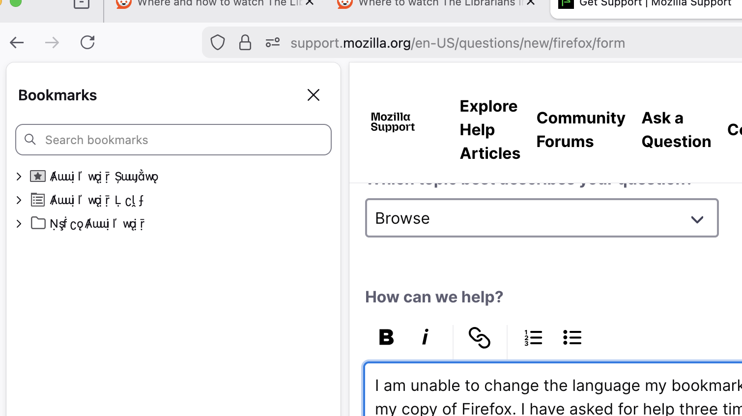
Task: Apply italic formatting in the editor
Action: click(x=426, y=337)
